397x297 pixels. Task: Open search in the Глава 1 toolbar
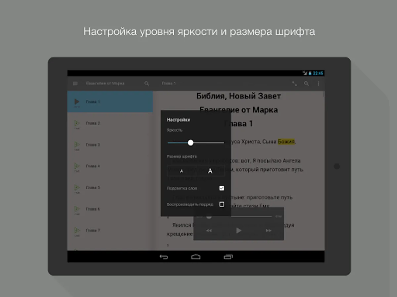[306, 83]
